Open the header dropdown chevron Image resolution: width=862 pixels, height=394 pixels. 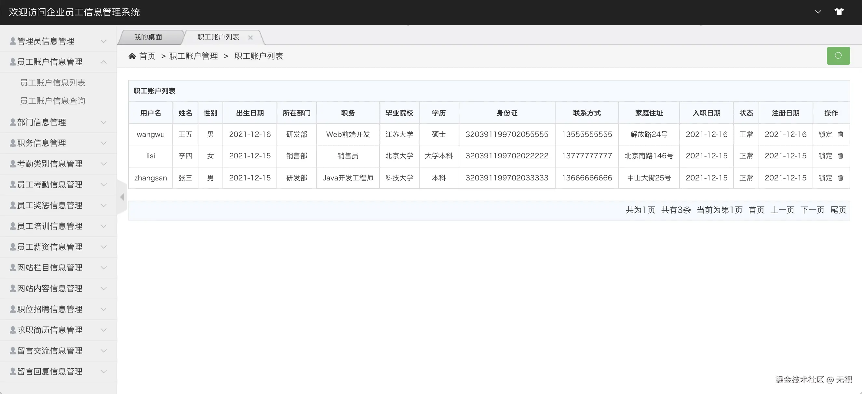(818, 12)
